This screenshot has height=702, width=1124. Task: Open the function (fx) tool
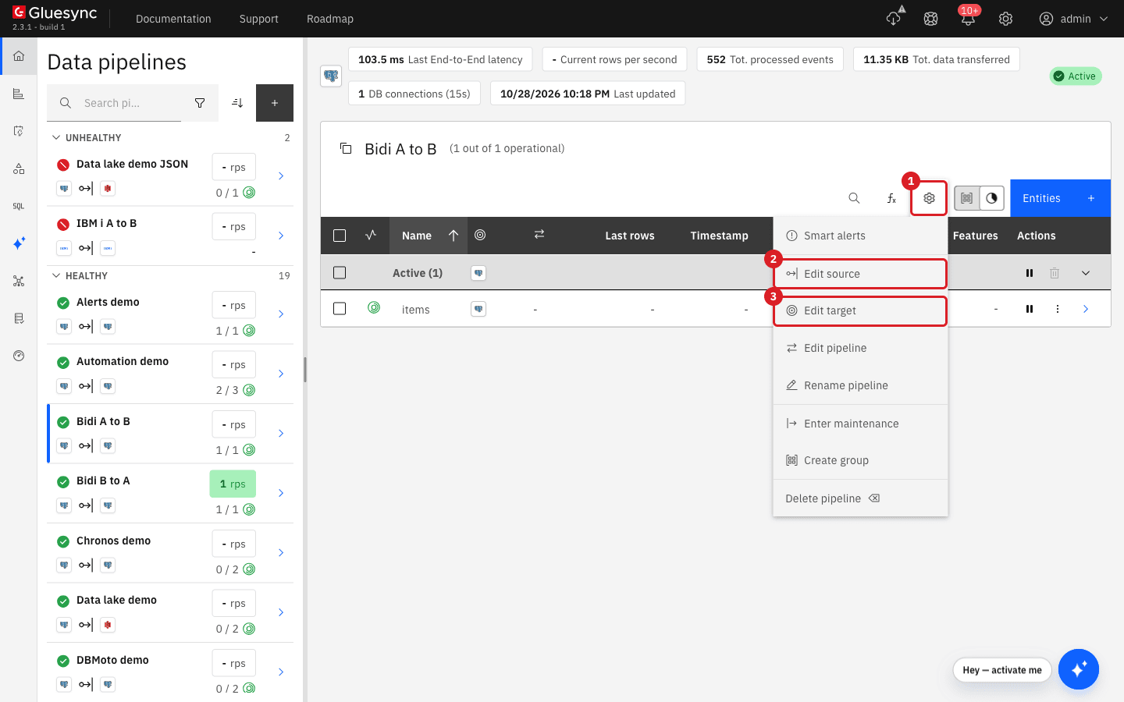click(x=891, y=198)
